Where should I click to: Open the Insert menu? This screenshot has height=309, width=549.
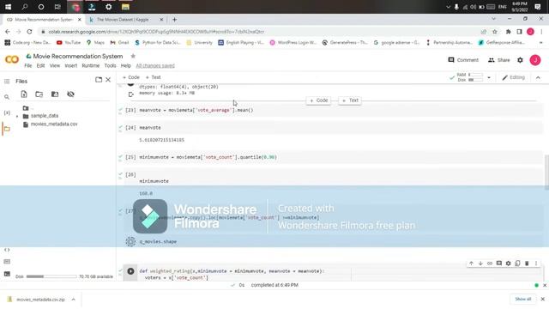70,65
